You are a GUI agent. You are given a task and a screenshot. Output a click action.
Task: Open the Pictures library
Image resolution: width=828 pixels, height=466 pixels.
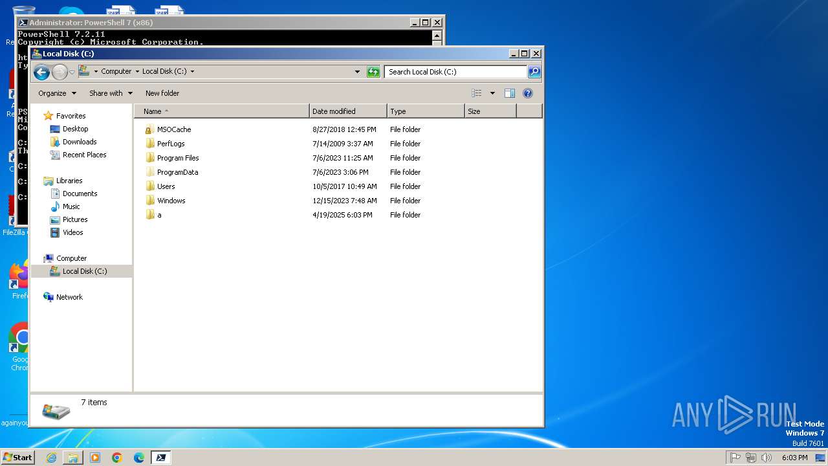75,219
